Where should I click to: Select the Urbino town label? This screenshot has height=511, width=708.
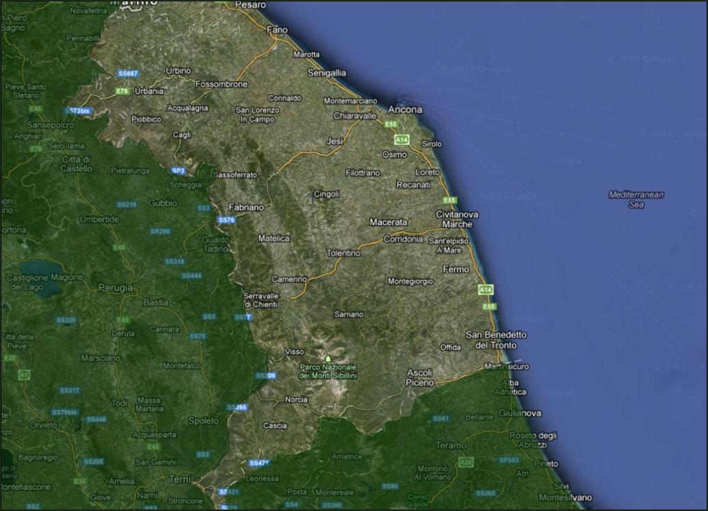tap(179, 70)
